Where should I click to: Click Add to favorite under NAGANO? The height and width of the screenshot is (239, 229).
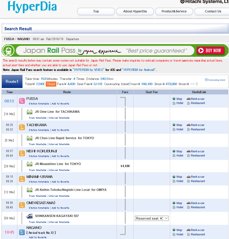[37, 237]
